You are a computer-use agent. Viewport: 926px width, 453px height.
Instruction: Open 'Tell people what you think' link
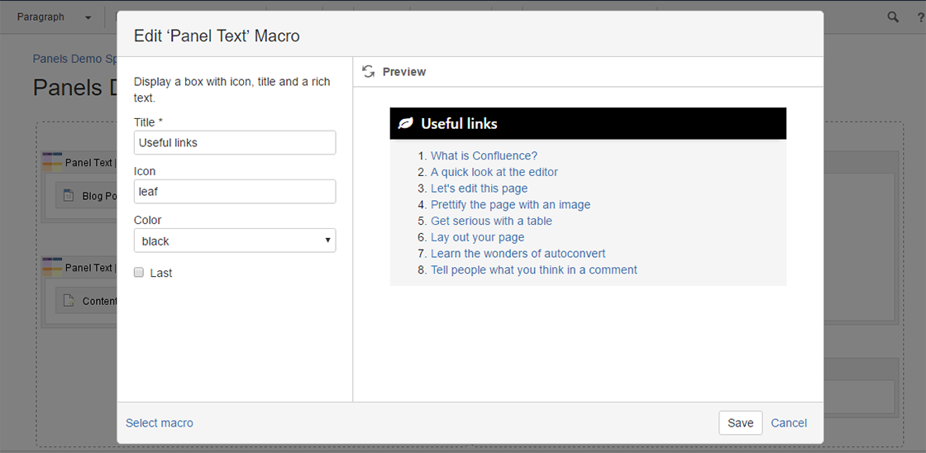tap(534, 270)
